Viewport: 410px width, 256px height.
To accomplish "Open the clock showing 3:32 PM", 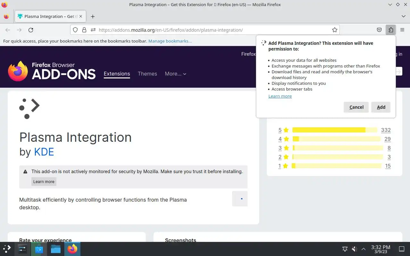I will point(381,249).
